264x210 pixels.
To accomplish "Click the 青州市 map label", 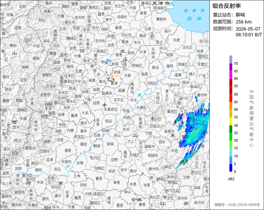I will [202, 95].
